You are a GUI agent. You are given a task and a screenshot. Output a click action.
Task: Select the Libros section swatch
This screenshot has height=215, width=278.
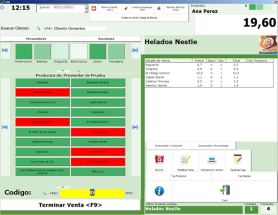click(98, 52)
